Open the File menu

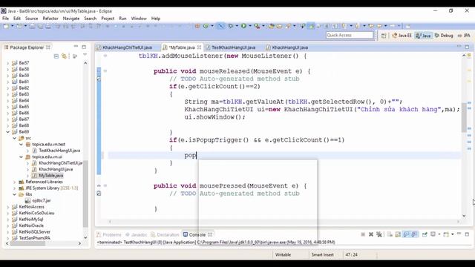[x=5, y=19]
